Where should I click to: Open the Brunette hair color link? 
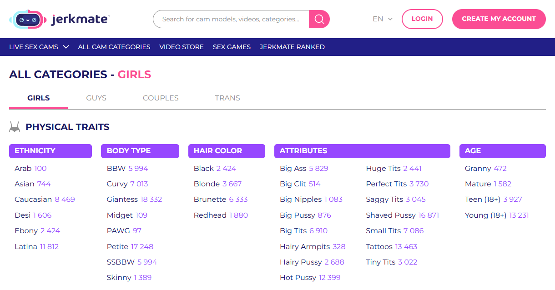(210, 200)
